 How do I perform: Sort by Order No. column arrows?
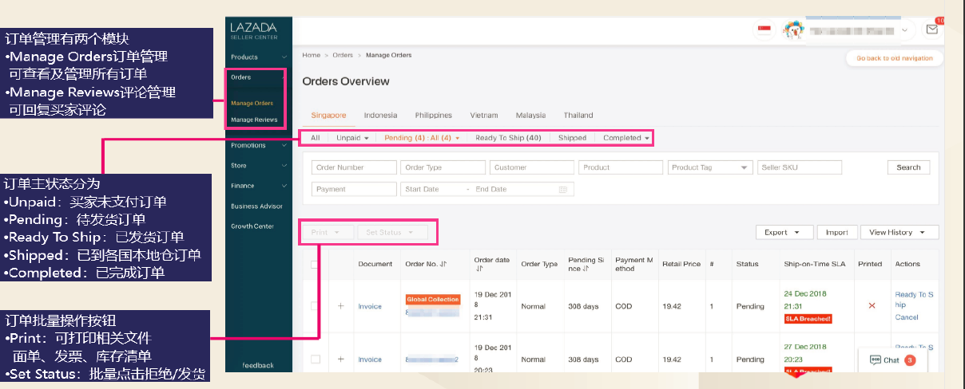444,264
